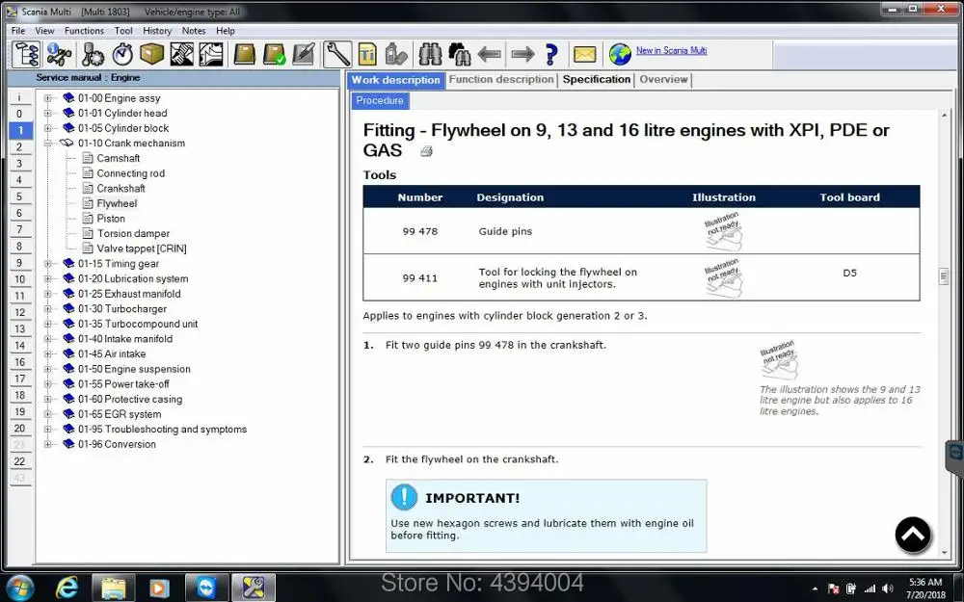Click the book with green checkmark icon
This screenshot has width=964, height=602.
point(274,55)
